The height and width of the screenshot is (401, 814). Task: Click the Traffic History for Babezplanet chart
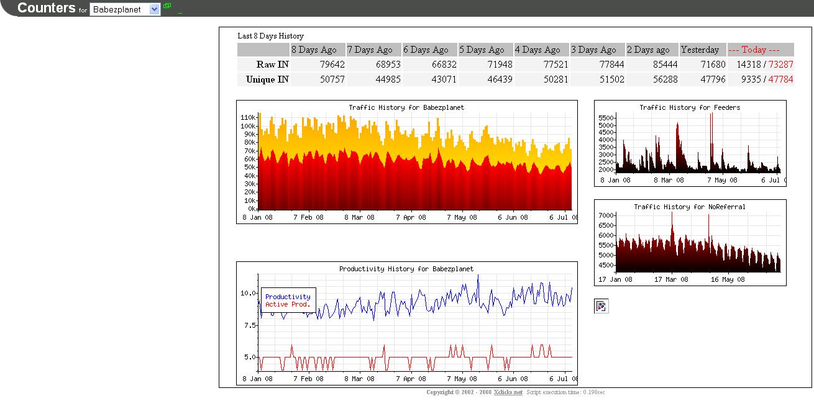pyautogui.click(x=407, y=162)
